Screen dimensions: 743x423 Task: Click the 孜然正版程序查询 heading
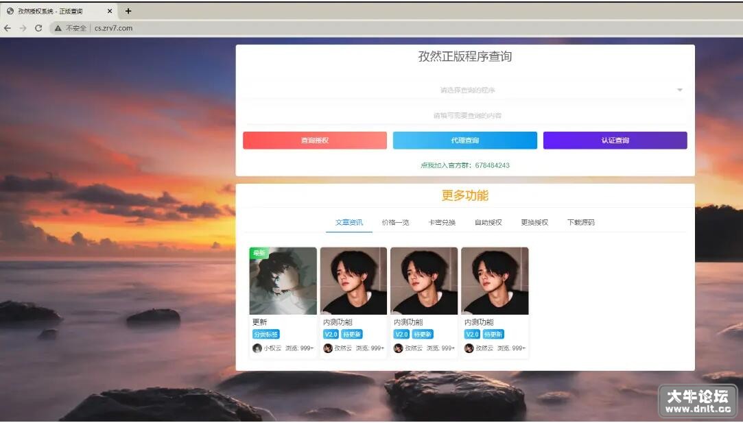click(465, 56)
